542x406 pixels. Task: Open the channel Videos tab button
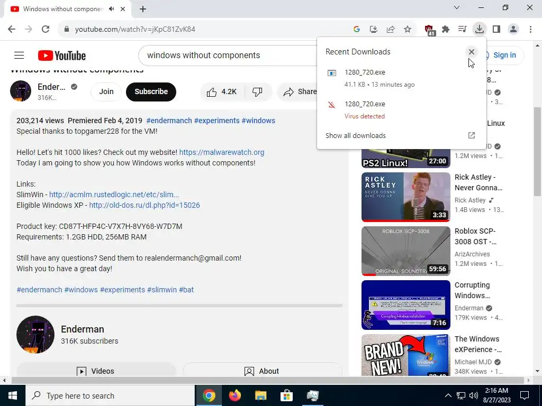click(96, 370)
